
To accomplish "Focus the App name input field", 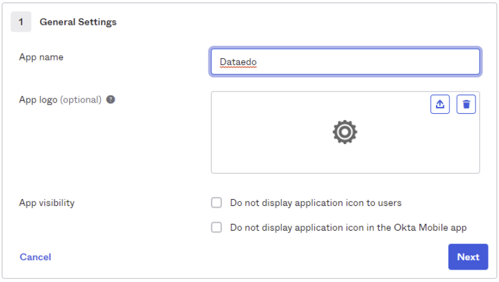I will (x=345, y=62).
